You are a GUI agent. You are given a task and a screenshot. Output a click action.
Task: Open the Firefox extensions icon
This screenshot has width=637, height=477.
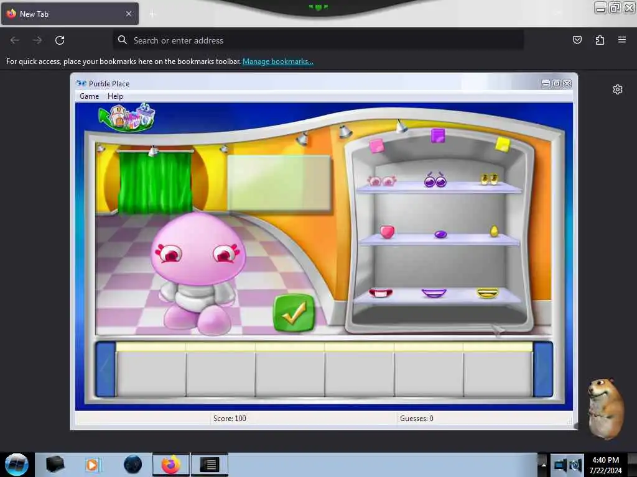pos(600,40)
